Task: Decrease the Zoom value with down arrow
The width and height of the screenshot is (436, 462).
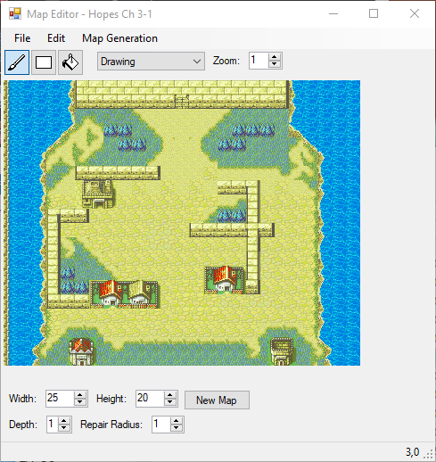Action: (275, 64)
